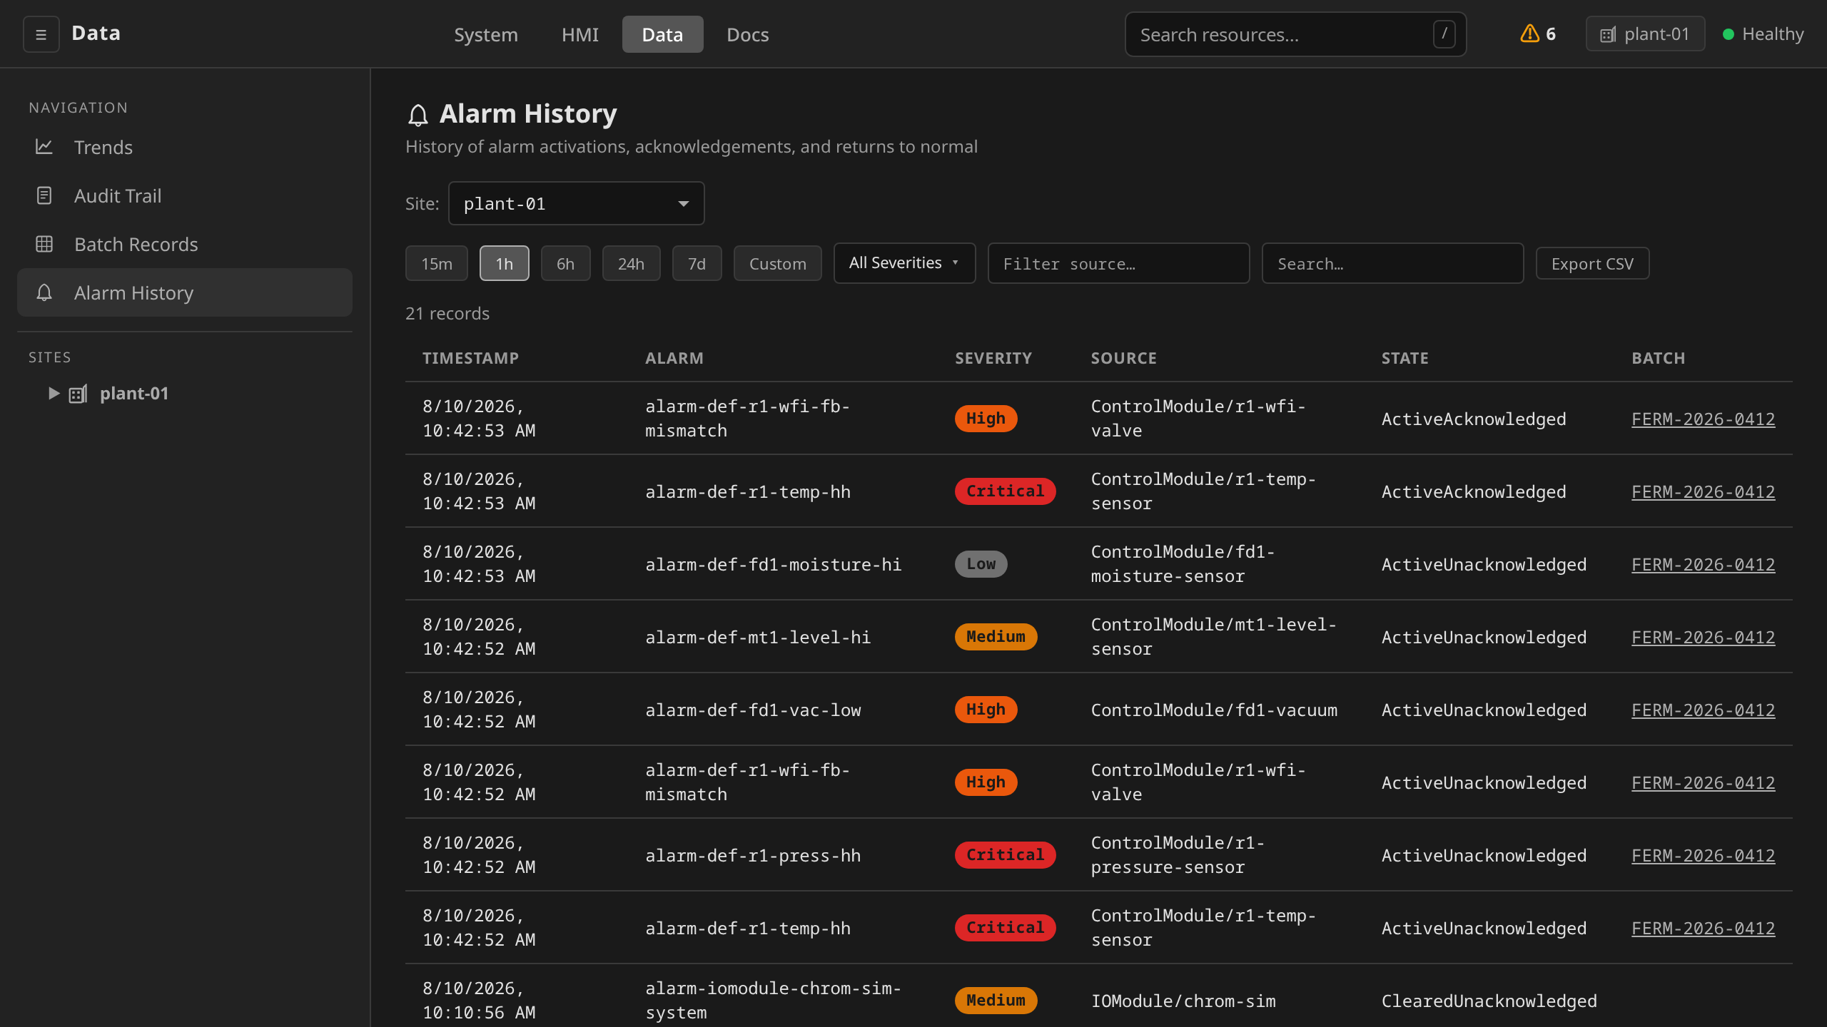Viewport: 1827px width, 1027px height.
Task: Click the bell icon beside Alarm History heading
Action: pyautogui.click(x=418, y=115)
